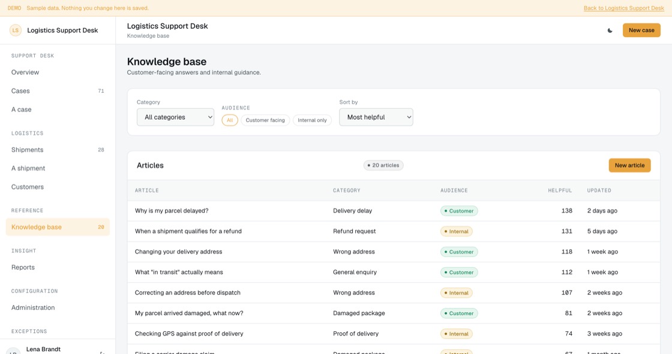Click the "New case" button
The image size is (672, 354).
(x=641, y=31)
